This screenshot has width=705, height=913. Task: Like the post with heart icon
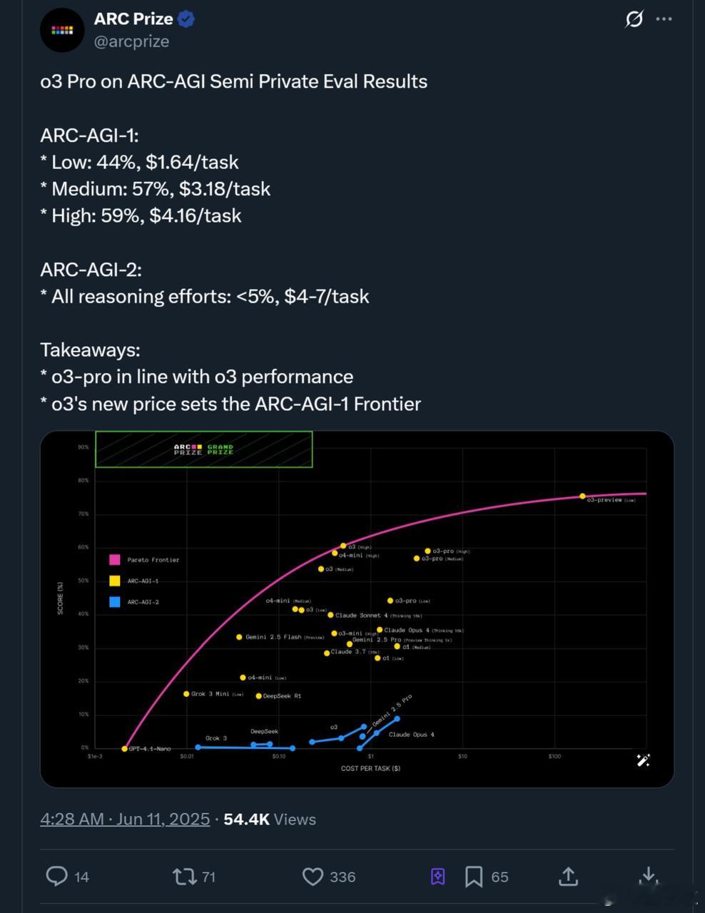tap(313, 876)
